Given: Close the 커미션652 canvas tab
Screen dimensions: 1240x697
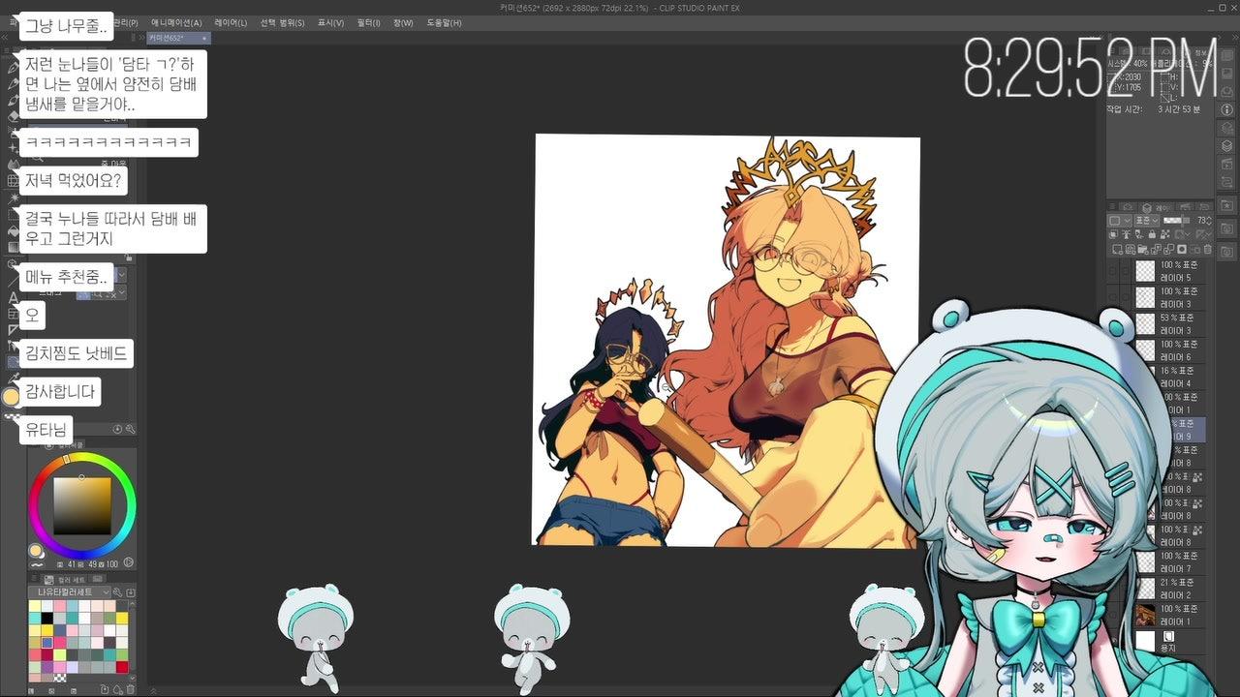Looking at the screenshot, I should click(204, 38).
